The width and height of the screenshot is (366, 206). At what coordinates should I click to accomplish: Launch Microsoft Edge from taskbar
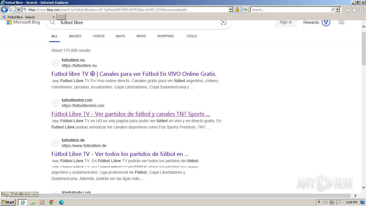pyautogui.click(x=61, y=202)
